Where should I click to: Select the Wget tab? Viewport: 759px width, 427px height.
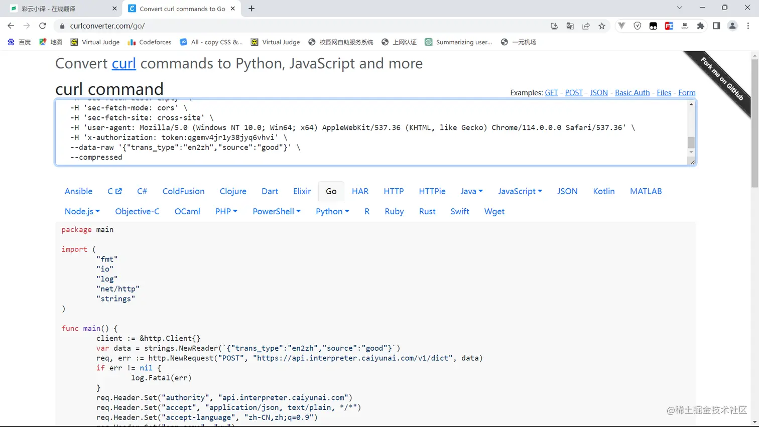494,211
